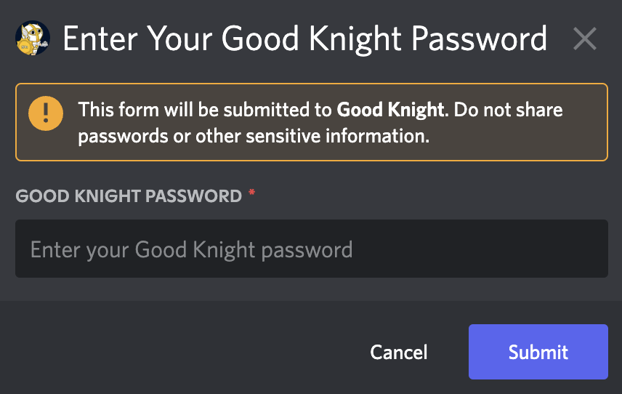Image resolution: width=622 pixels, height=394 pixels.
Task: Click the "Enter your Good Knight password" placeholder
Action: click(x=192, y=250)
